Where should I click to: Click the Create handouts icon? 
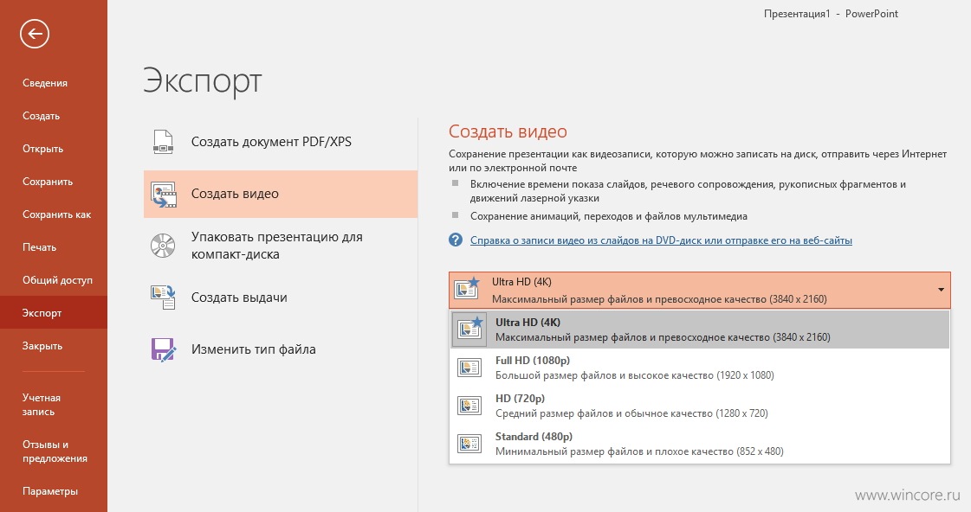[x=163, y=298]
